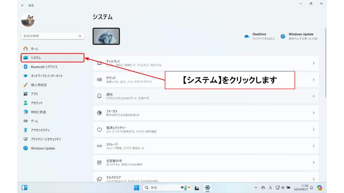This screenshot has width=344, height=193.
Task: Open the サウンド settings chevron
Action: (x=314, y=80)
